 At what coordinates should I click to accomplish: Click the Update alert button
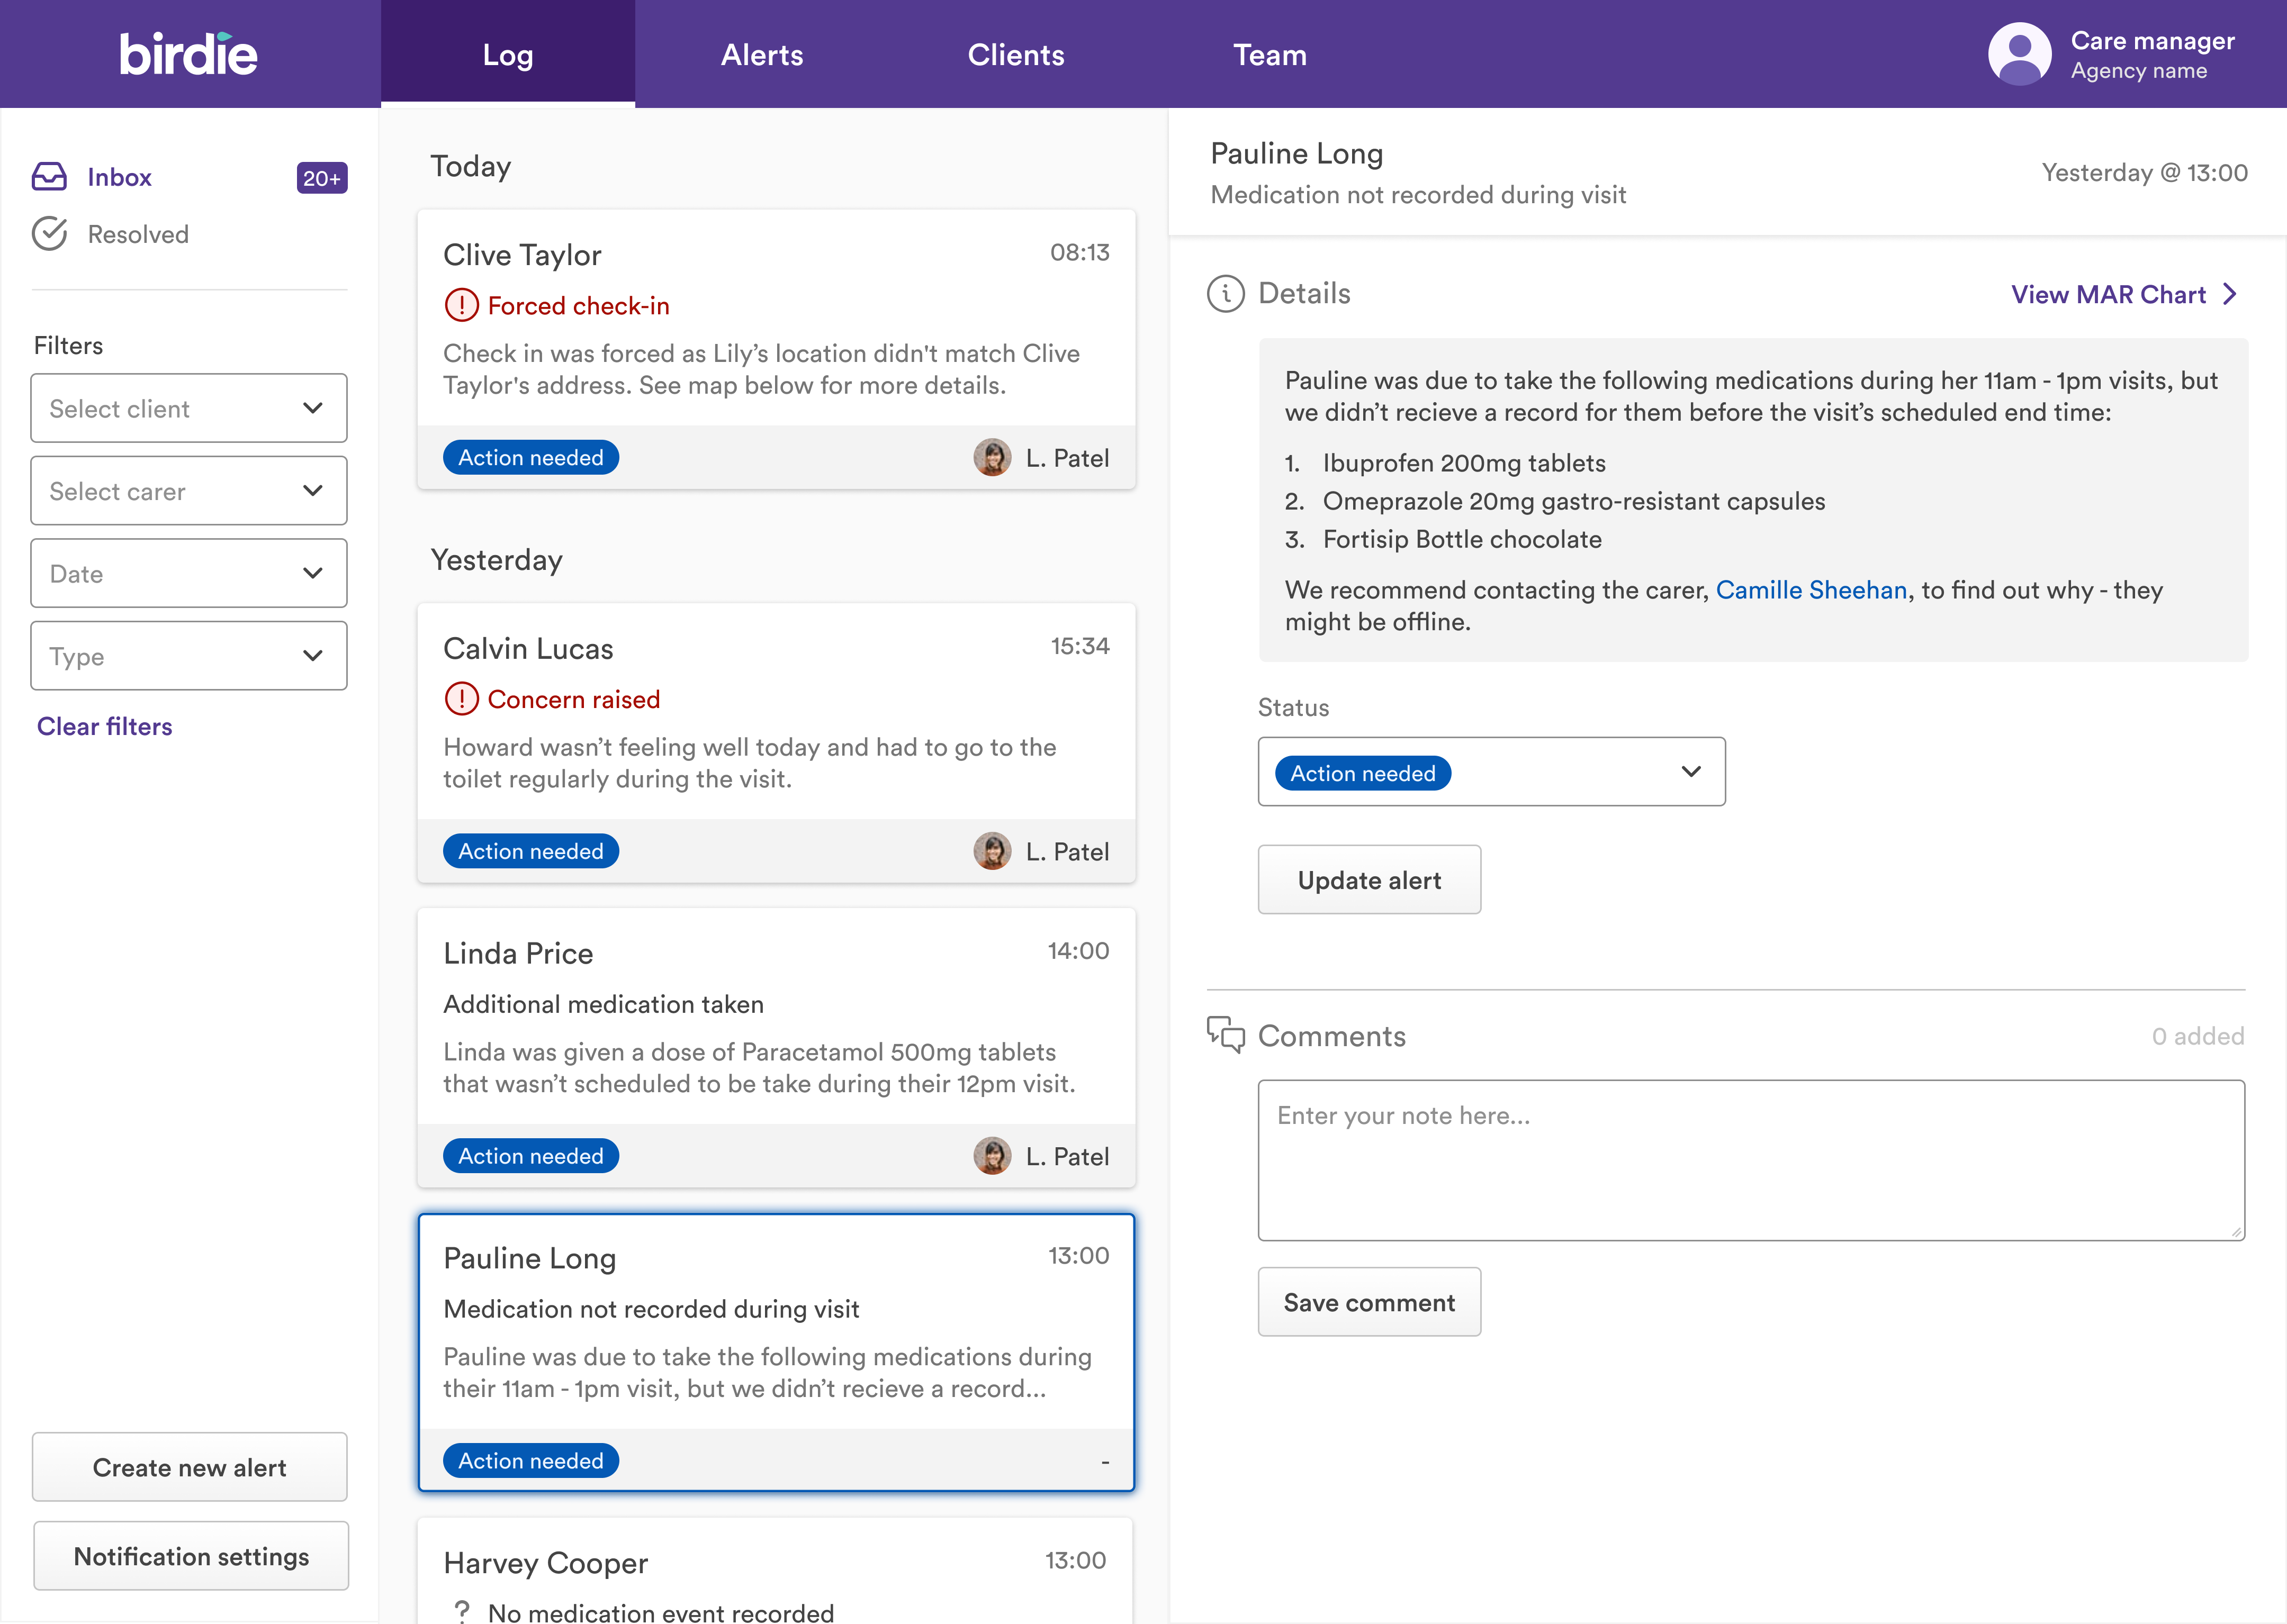(x=1368, y=880)
